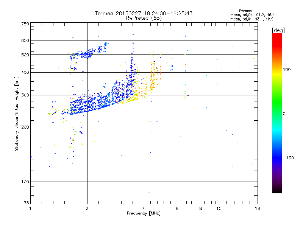Click the x-axis '10' tick label

pos(219,208)
